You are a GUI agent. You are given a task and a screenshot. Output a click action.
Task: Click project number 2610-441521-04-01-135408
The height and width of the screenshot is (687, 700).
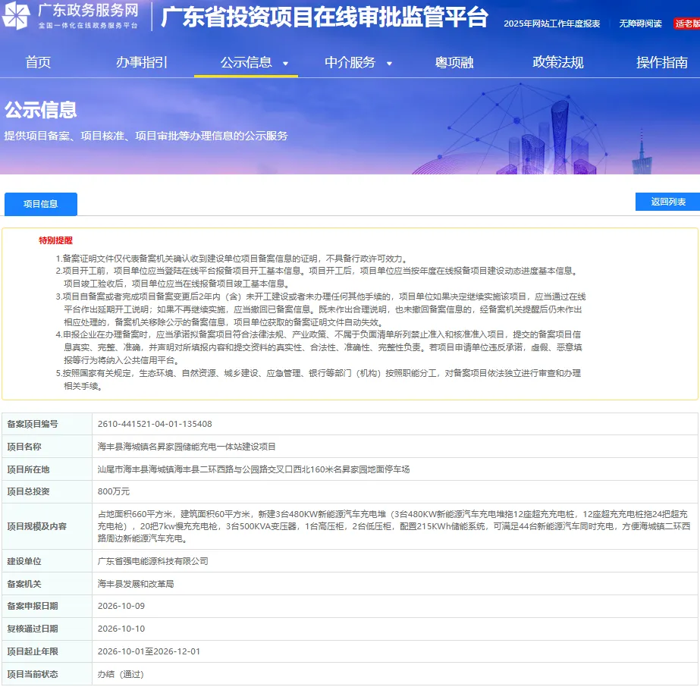pyautogui.click(x=155, y=424)
